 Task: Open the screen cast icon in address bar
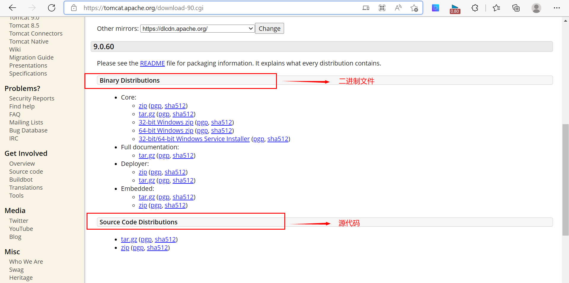coord(366,8)
